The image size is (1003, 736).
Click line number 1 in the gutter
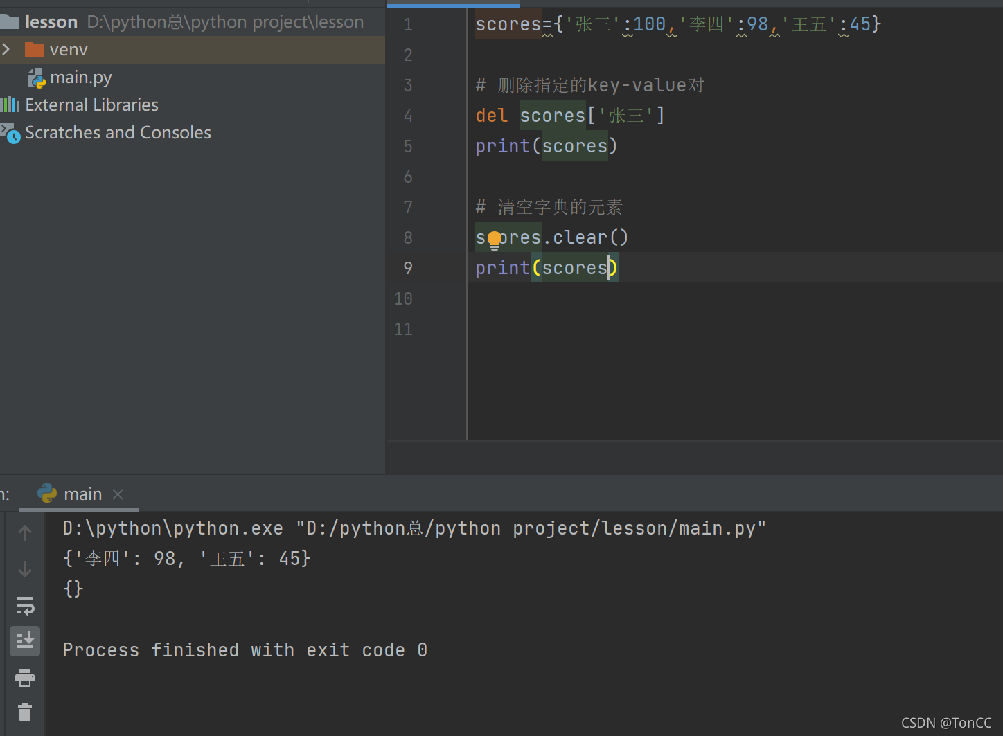408,25
